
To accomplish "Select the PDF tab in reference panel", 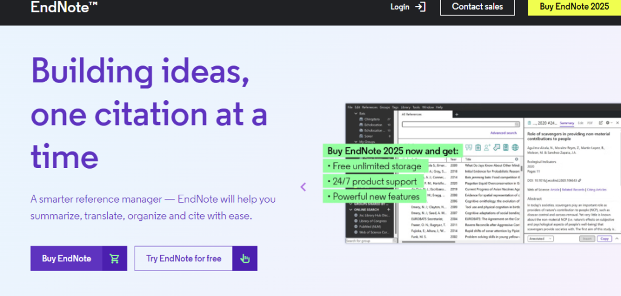I will pos(589,123).
